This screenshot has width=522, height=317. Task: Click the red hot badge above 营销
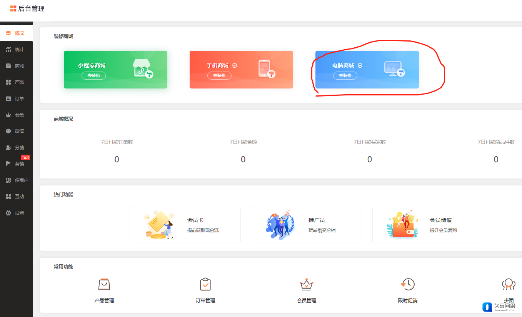[x=25, y=157]
